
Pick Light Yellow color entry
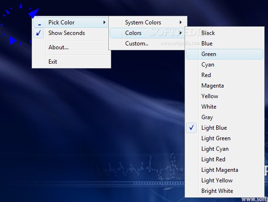[224, 180]
